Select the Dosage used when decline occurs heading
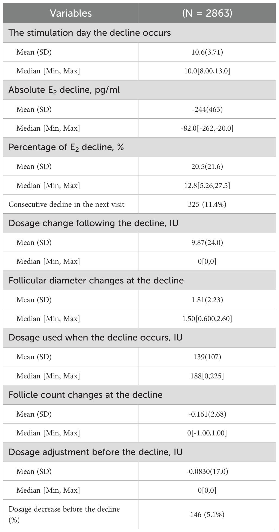Image resolution: width=279 pixels, height=532 pixels. (x=95, y=337)
